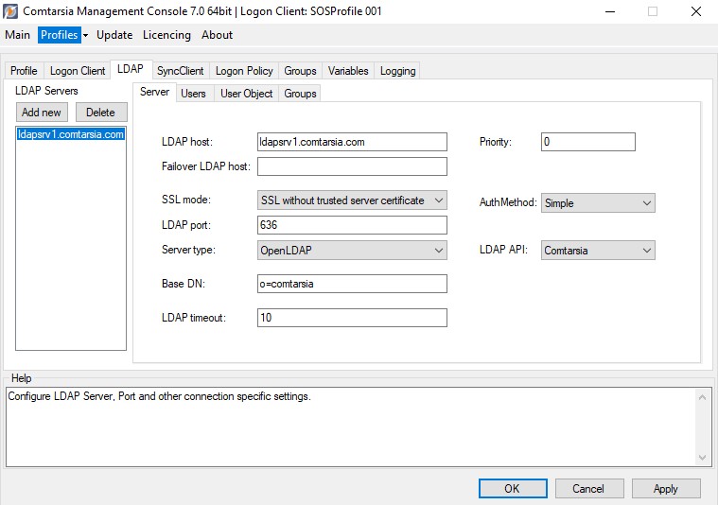
Task: Close the Management Console window
Action: pos(696,11)
